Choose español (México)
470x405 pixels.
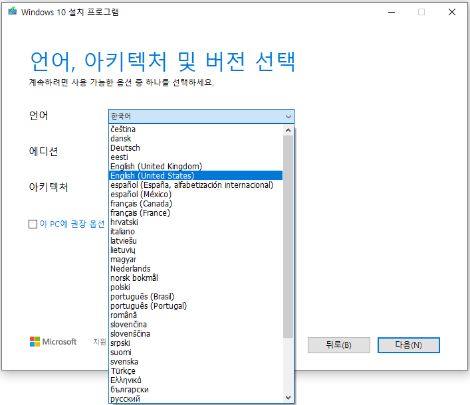[195, 194]
